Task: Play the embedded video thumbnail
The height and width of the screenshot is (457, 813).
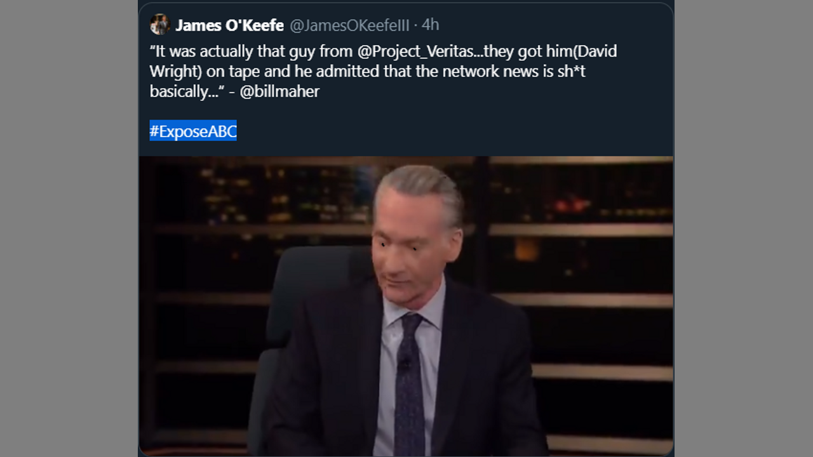Action: (x=406, y=306)
